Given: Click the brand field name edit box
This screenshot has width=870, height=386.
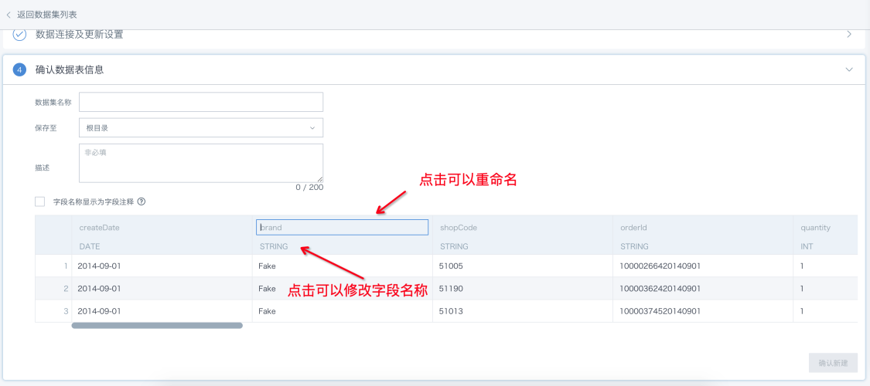Looking at the screenshot, I should (x=342, y=228).
